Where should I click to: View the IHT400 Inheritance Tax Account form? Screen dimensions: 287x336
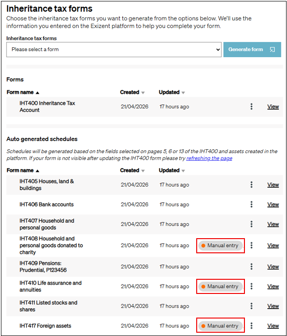click(273, 107)
